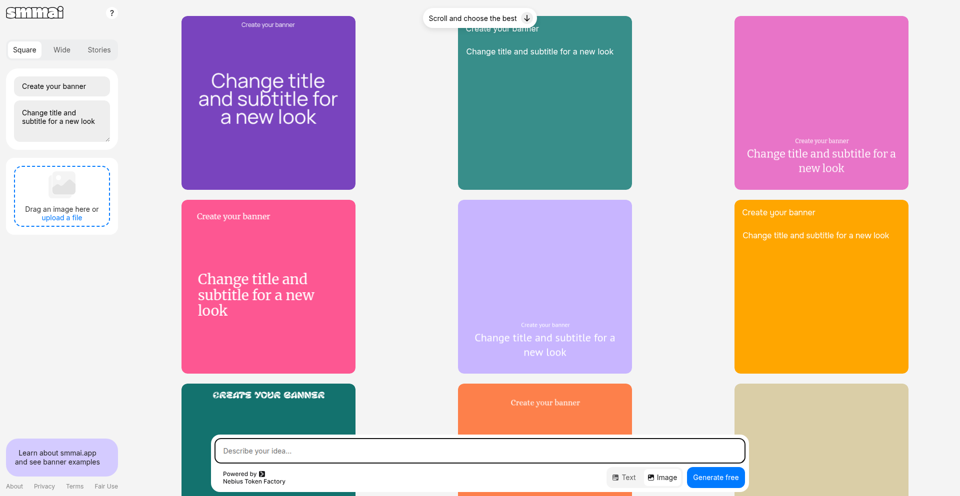Click the down arrow in the scroll hint
This screenshot has width=960, height=496.
pyautogui.click(x=527, y=18)
